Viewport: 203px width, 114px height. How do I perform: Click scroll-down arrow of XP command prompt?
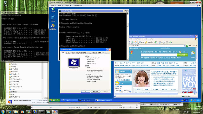point(128,59)
